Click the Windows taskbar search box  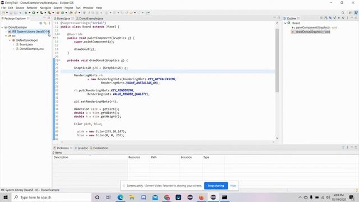(x=52, y=197)
